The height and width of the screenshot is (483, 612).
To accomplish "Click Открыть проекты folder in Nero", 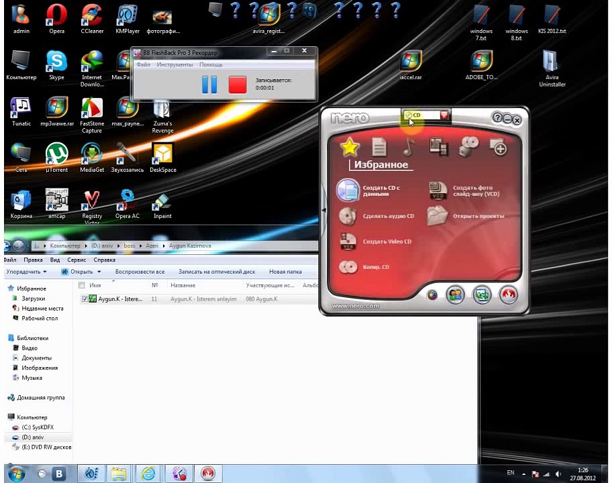I will [x=466, y=216].
